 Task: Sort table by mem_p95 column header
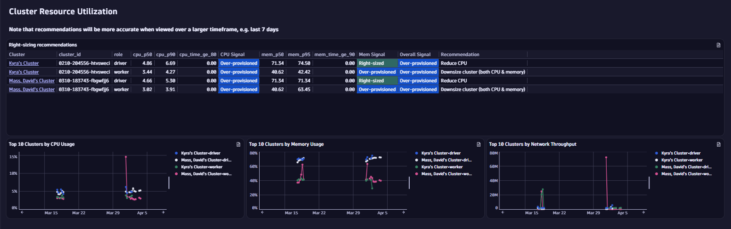[x=299, y=54]
